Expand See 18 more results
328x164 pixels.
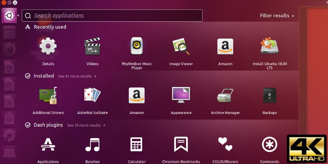click(87, 125)
